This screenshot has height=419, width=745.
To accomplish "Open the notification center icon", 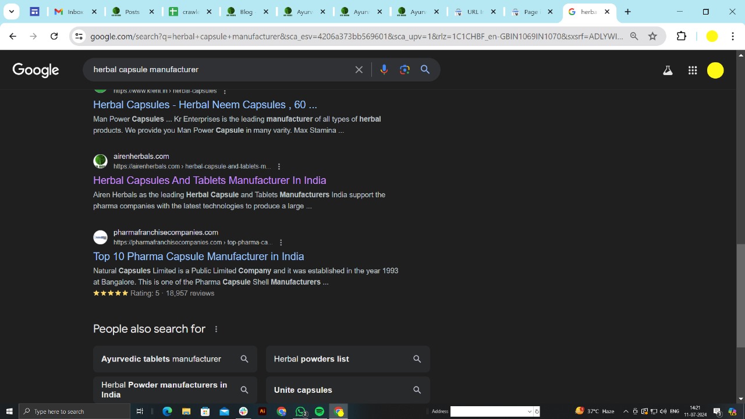I will tap(718, 411).
